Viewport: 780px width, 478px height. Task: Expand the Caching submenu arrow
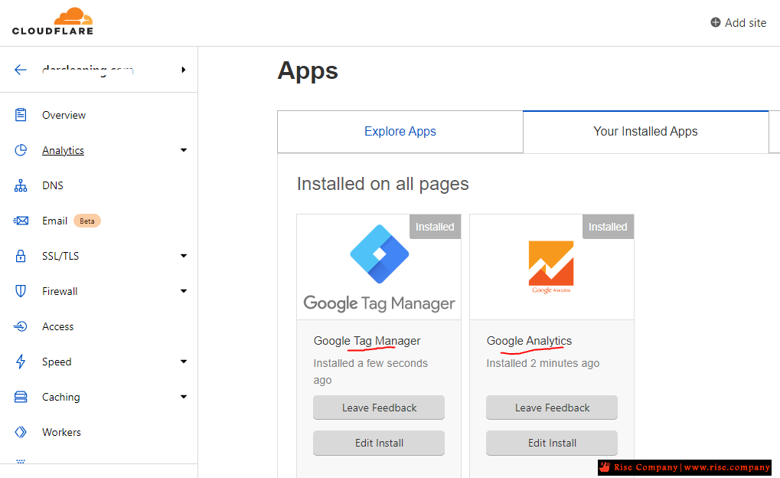click(x=184, y=397)
